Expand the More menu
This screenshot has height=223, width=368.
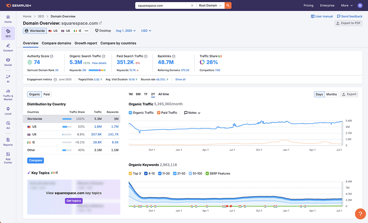[347, 5]
